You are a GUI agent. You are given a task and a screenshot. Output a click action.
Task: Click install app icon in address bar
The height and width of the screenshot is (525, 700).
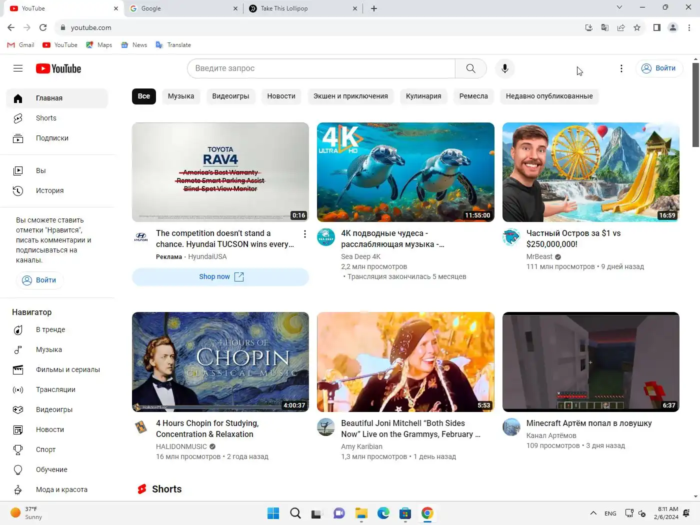(589, 27)
